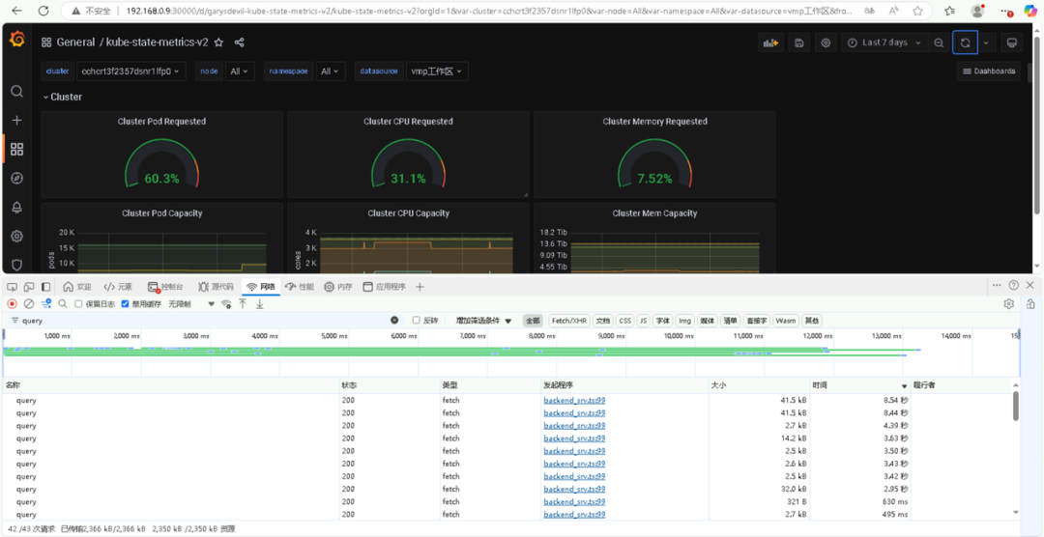Click the Grafana logo icon
Image resolution: width=1044 pixels, height=537 pixels.
[17, 41]
